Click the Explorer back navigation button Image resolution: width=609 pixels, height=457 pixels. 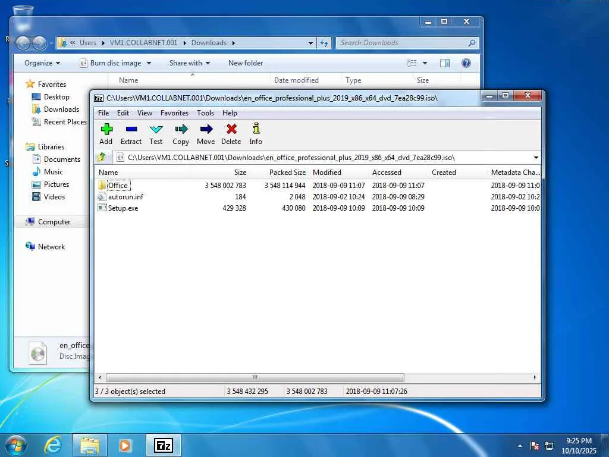[23, 43]
